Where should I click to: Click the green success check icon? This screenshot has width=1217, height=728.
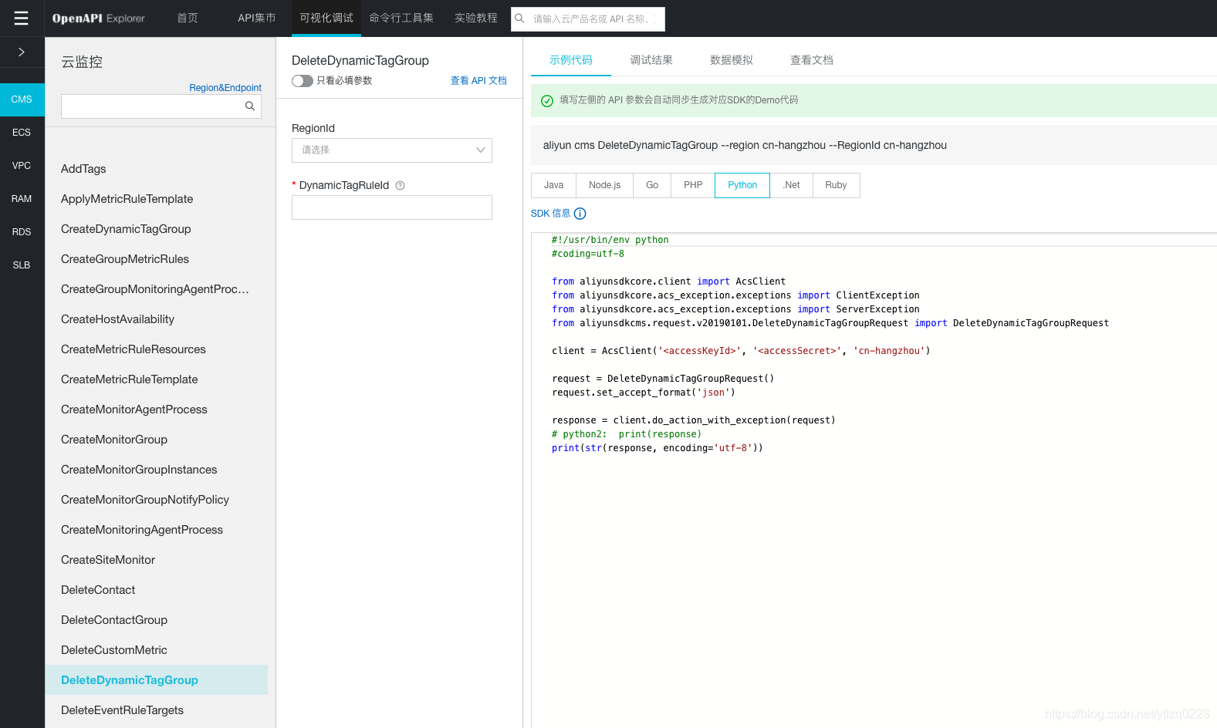547,100
